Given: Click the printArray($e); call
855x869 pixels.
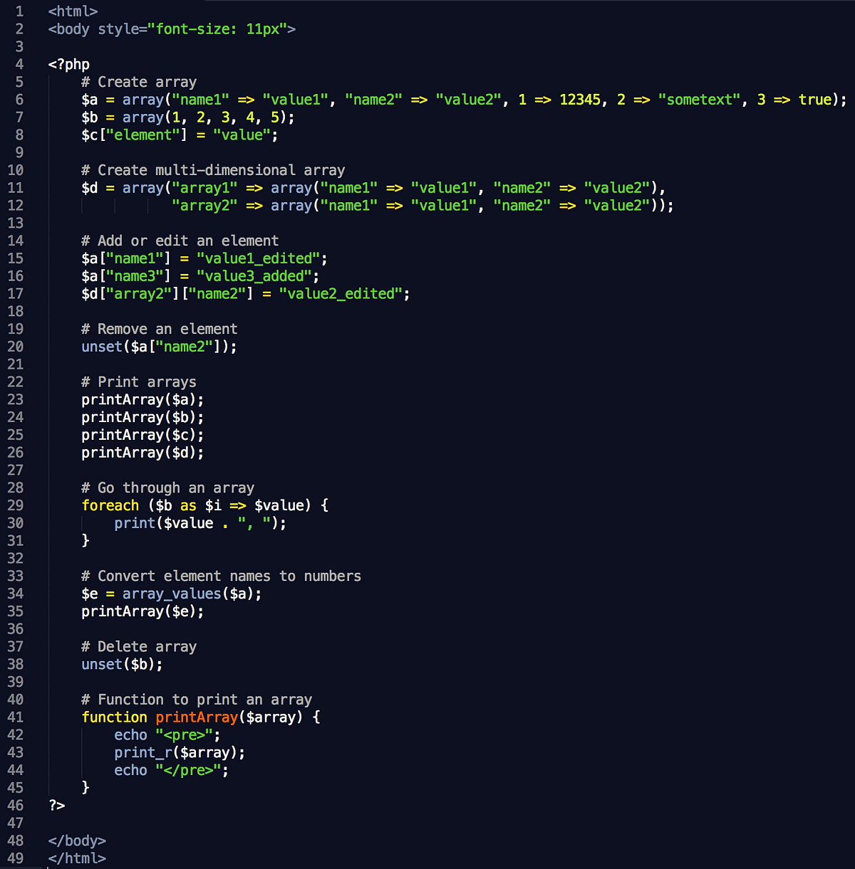Looking at the screenshot, I should [142, 611].
